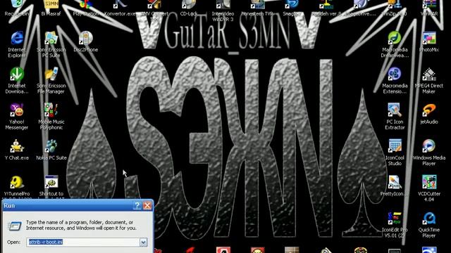Select the Mobile Music Polyphonic icon
Image resolution: width=451 pixels, height=253 pixels.
51,117
